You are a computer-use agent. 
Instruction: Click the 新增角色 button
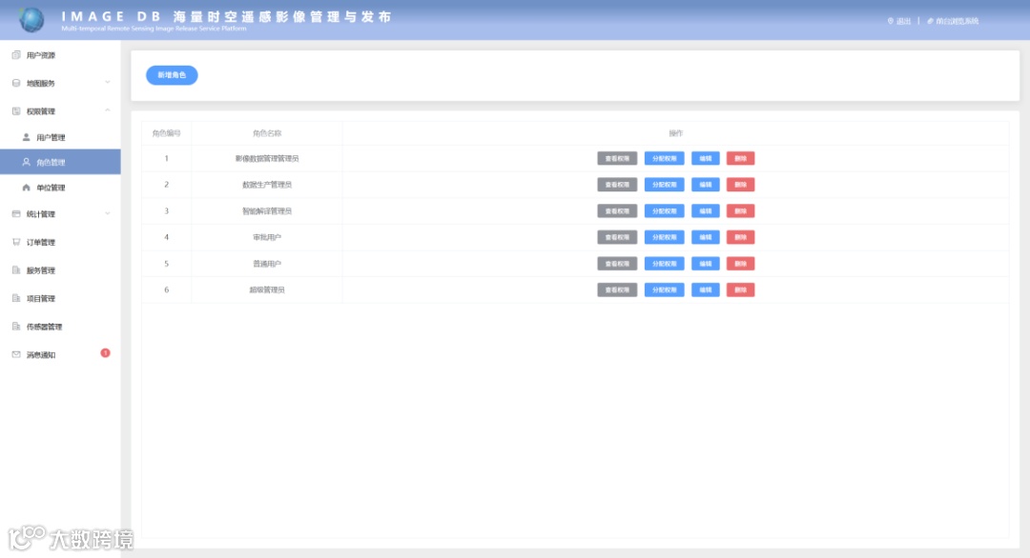pos(172,75)
